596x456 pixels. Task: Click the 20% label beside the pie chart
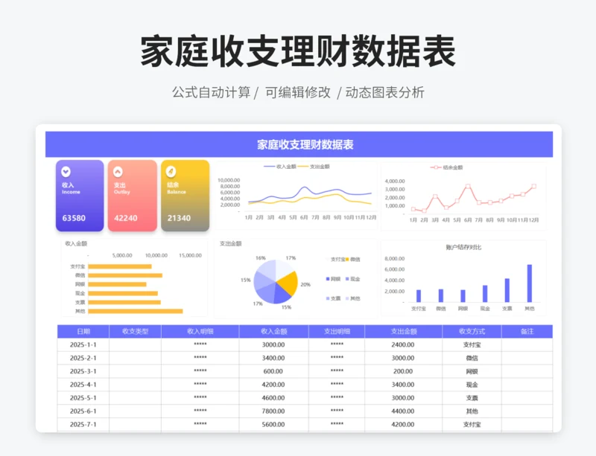pos(305,284)
